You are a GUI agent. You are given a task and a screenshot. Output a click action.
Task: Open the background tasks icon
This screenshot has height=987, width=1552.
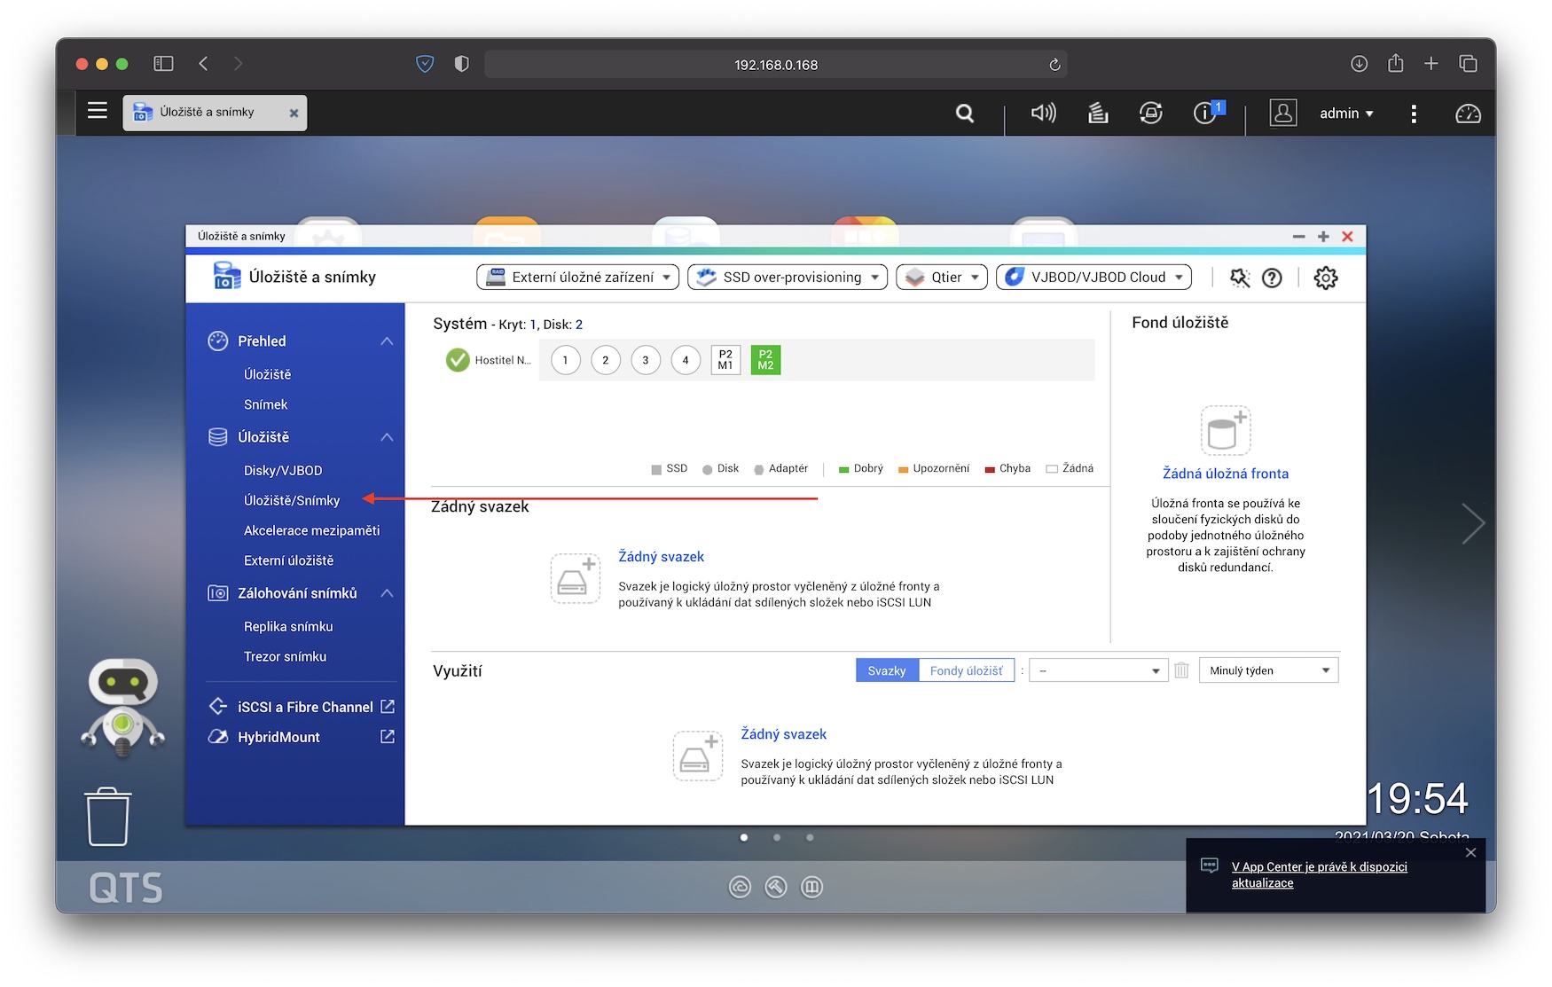[x=1098, y=113]
